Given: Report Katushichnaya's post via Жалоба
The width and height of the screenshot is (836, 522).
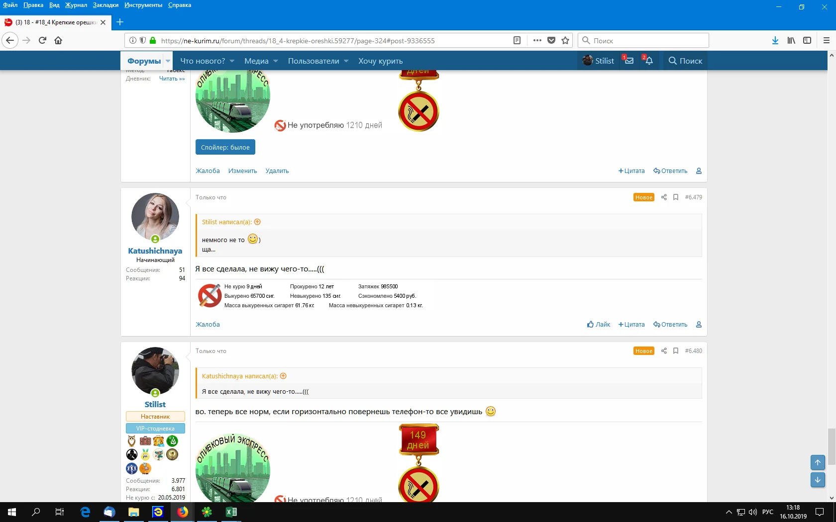Looking at the screenshot, I should point(208,325).
